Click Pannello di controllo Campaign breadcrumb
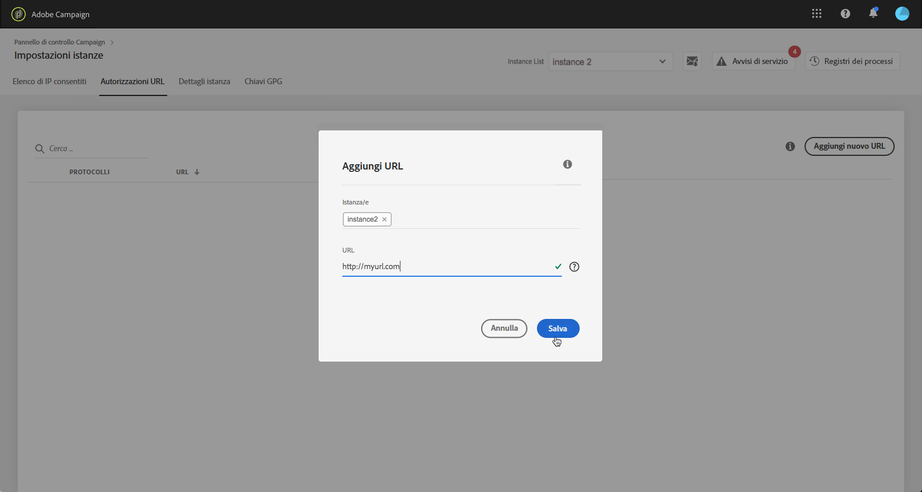922x492 pixels. 60,42
